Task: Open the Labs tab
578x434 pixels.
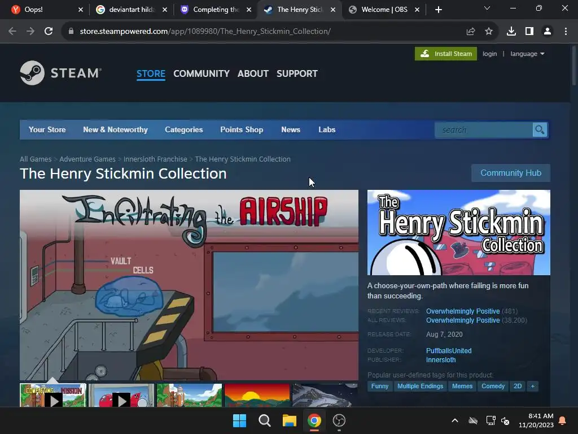Action: [327, 129]
